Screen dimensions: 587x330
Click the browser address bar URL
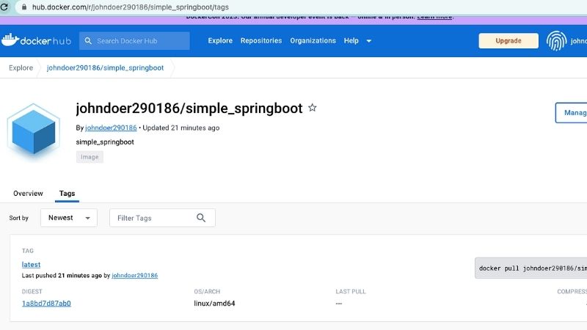click(131, 7)
